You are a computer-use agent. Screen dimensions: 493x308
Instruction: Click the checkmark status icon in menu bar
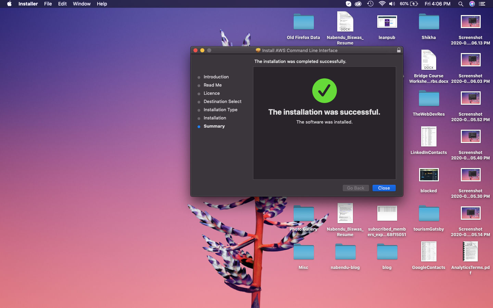point(348,4)
